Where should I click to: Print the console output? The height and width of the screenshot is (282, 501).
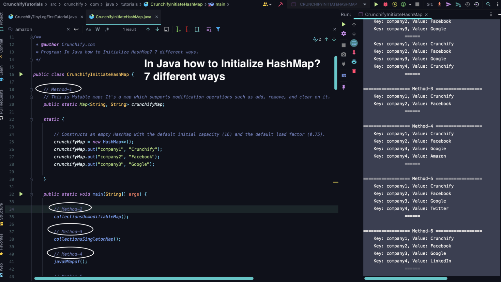tap(354, 62)
